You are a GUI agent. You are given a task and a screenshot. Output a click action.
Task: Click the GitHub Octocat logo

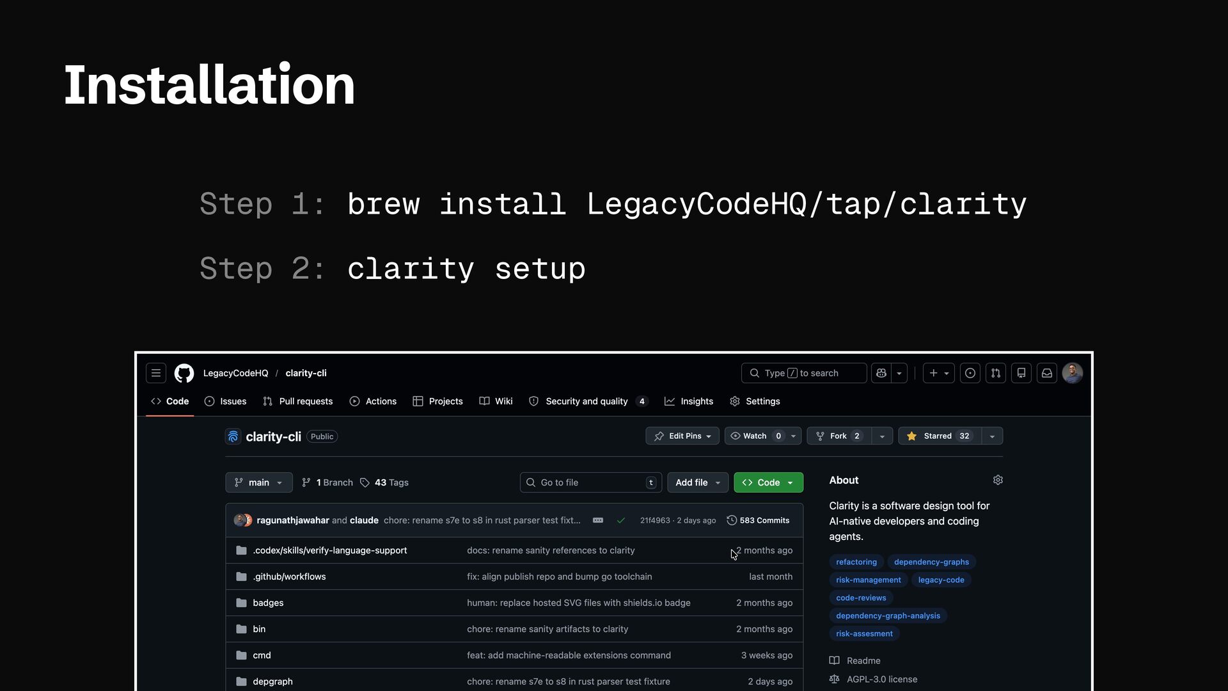tap(184, 373)
